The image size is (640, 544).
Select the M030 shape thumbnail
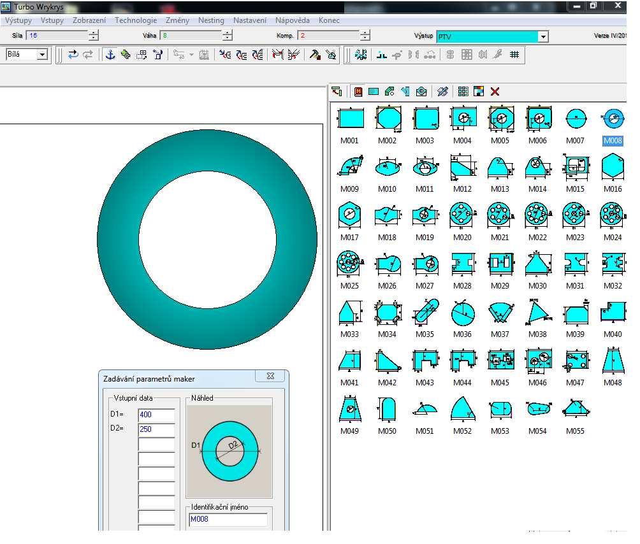[x=538, y=264]
